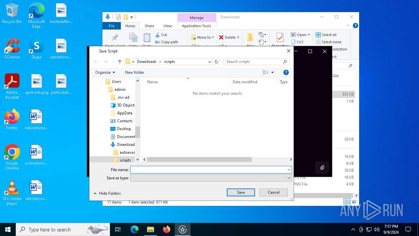Image resolution: width=419 pixels, height=236 pixels.
Task: Open Google Chrome desktop icon
Action: pyautogui.click(x=12, y=157)
